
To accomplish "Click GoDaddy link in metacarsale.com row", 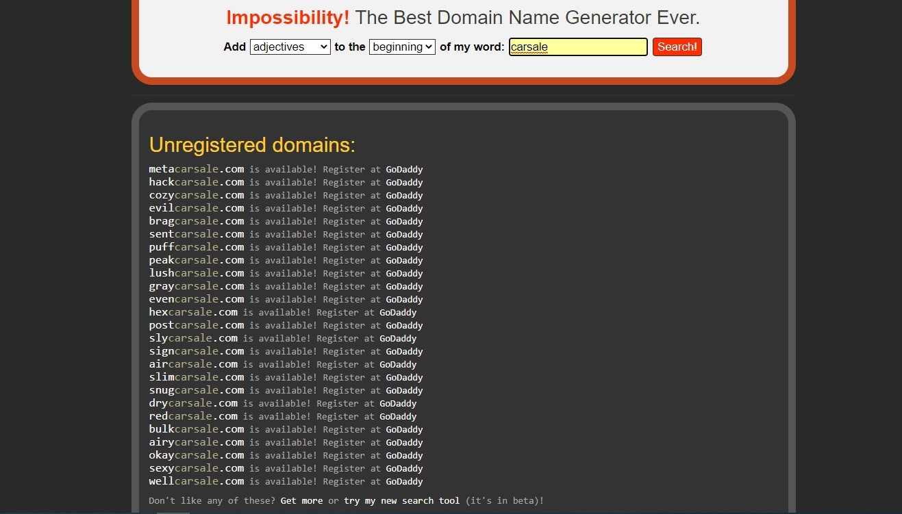I will click(404, 170).
